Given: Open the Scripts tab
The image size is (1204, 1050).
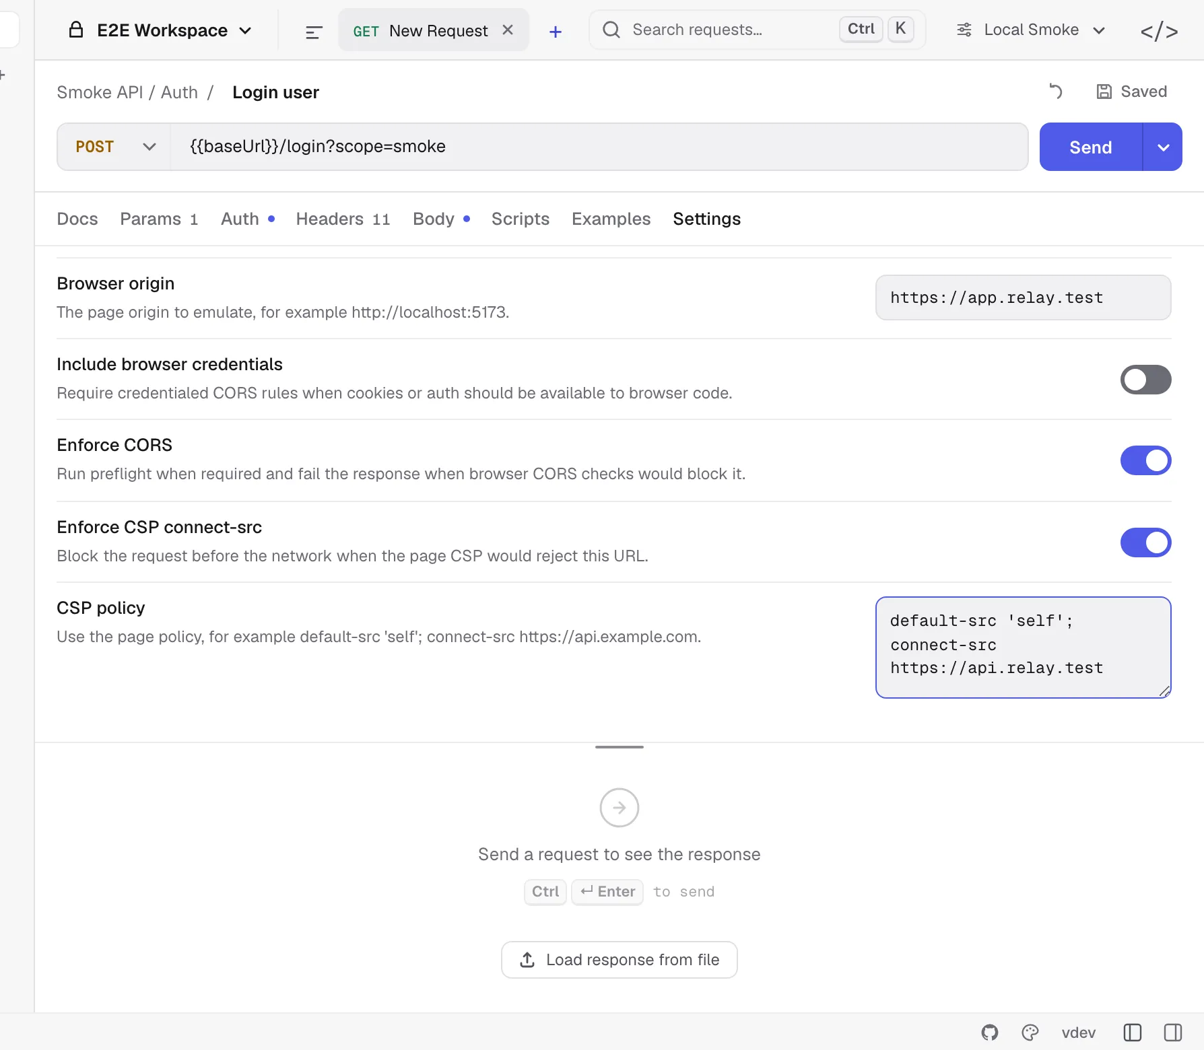Looking at the screenshot, I should pyautogui.click(x=521, y=219).
